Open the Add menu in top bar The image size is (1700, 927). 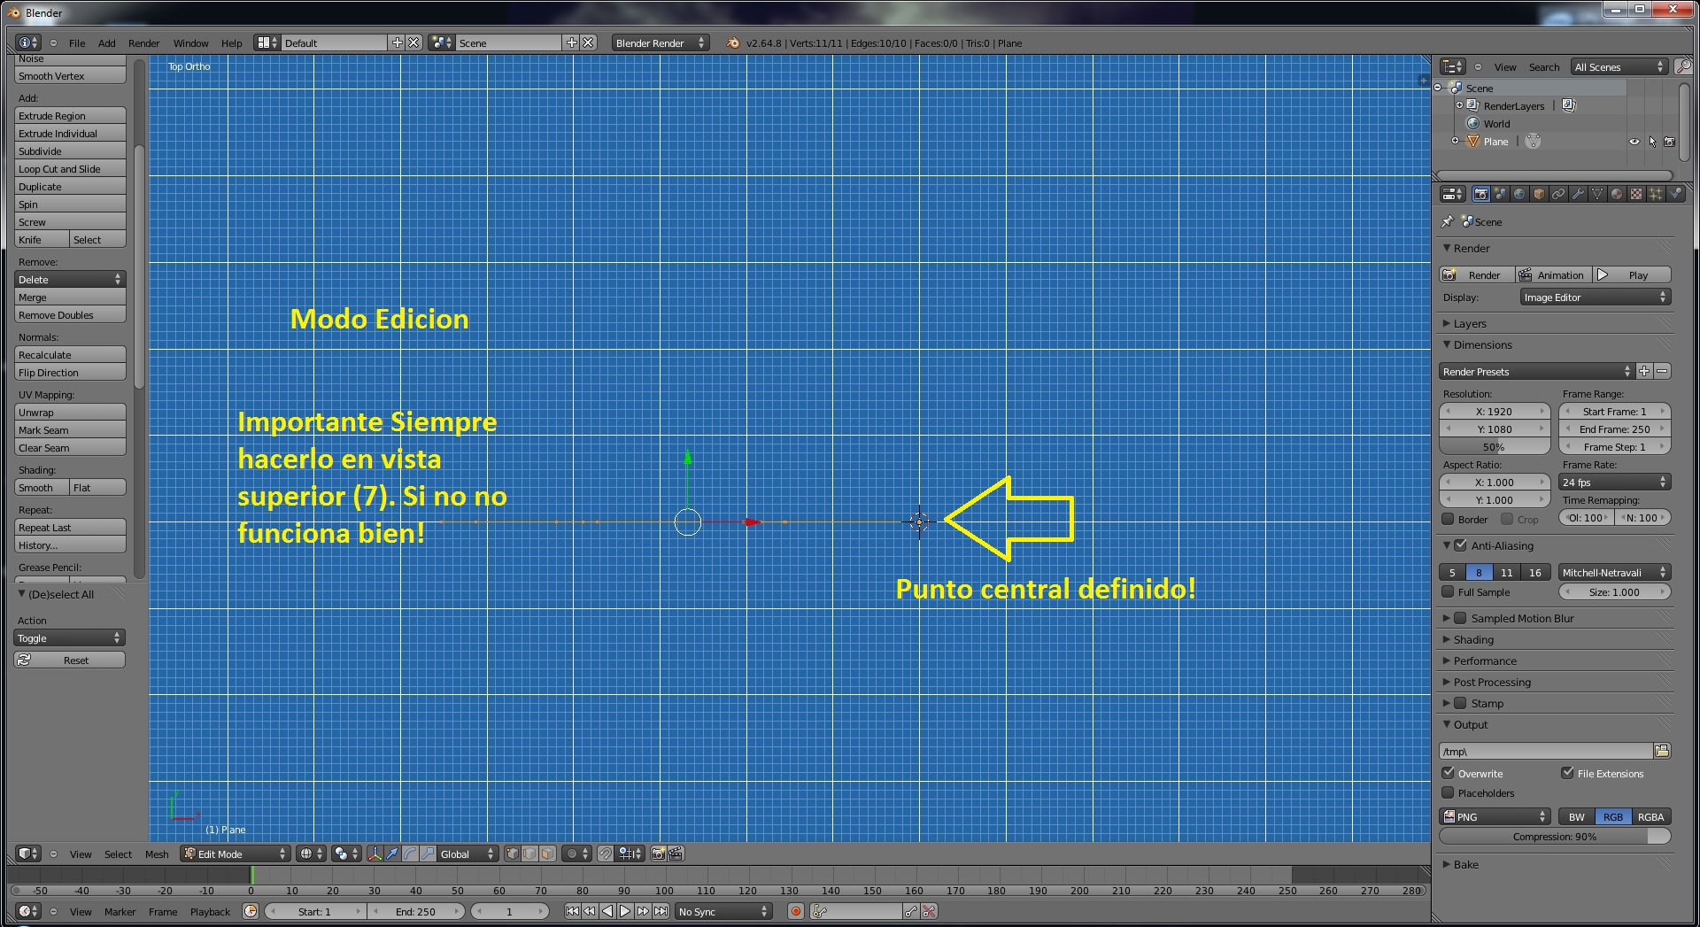(107, 42)
